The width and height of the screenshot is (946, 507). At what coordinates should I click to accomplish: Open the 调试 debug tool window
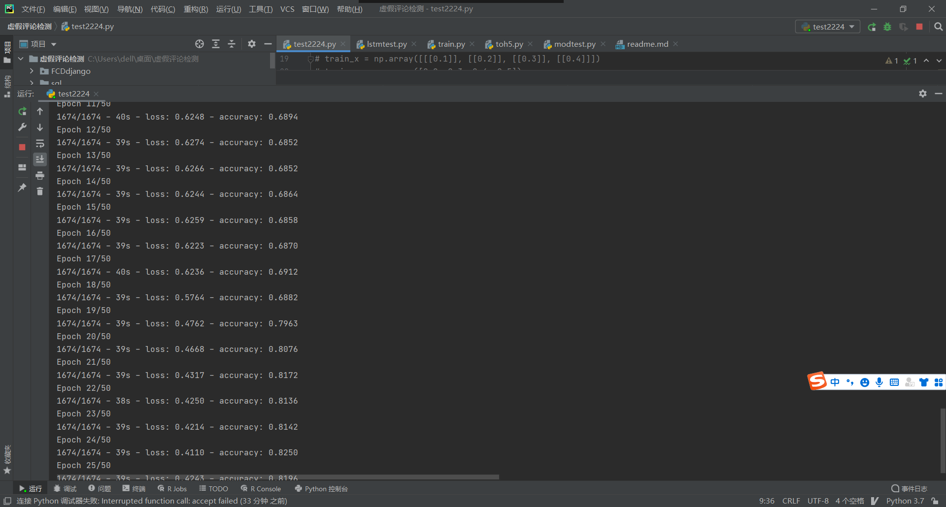pyautogui.click(x=65, y=488)
